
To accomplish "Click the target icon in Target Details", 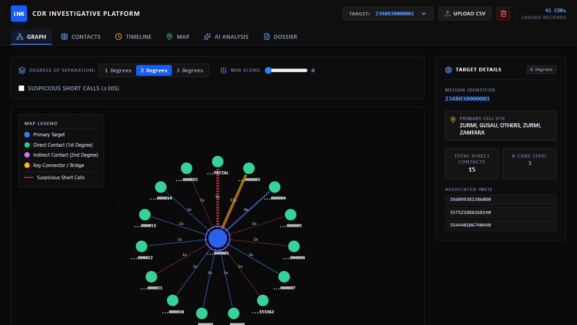I will click(449, 70).
